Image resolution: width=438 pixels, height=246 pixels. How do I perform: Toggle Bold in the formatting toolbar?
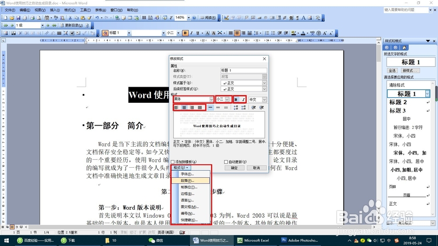click(185, 33)
